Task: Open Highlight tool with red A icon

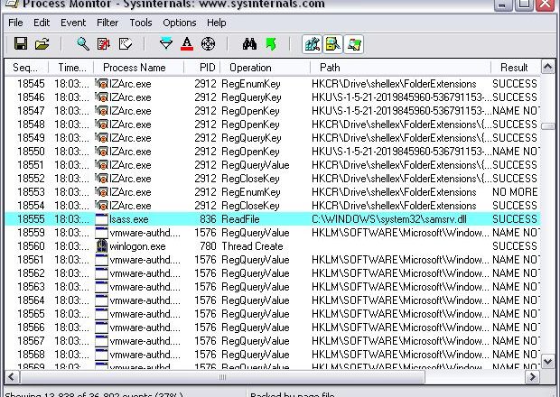Action: click(187, 44)
